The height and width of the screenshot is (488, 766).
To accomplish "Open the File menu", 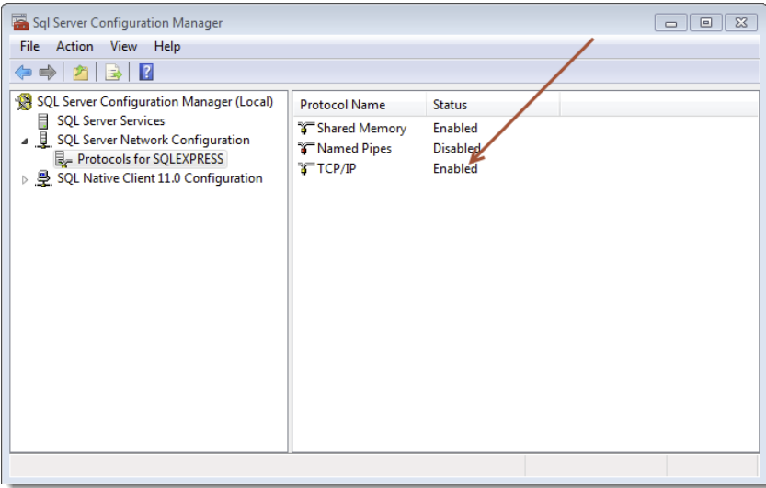I will click(x=29, y=46).
